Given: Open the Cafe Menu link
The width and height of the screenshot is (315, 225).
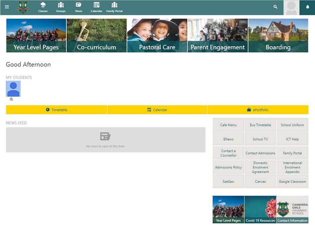Looking at the screenshot, I should [228, 125].
